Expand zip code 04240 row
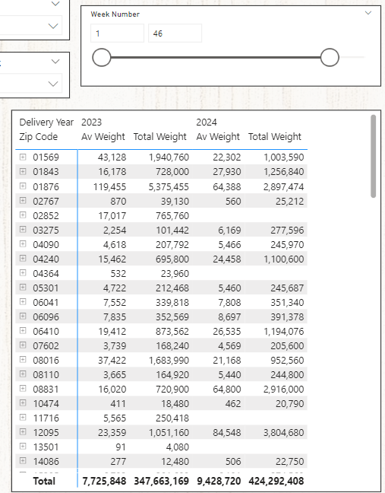Image resolution: width=385 pixels, height=493 pixels. coord(23,258)
